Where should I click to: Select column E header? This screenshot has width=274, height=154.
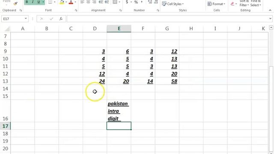point(119,29)
